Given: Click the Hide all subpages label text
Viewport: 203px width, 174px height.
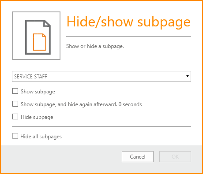Looking at the screenshot, I should [41, 137].
